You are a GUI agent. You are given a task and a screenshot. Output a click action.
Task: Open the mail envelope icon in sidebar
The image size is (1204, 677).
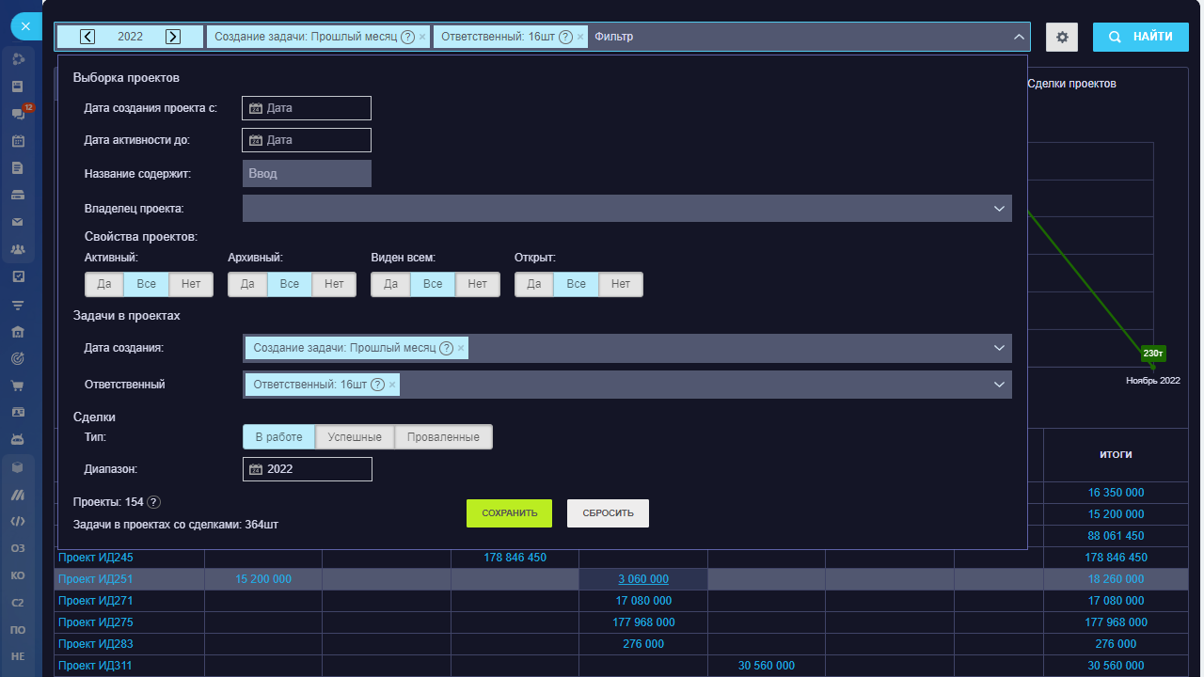[x=18, y=223]
